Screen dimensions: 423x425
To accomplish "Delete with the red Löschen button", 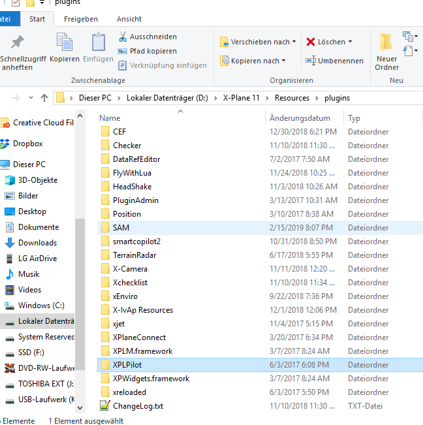I will click(x=326, y=42).
